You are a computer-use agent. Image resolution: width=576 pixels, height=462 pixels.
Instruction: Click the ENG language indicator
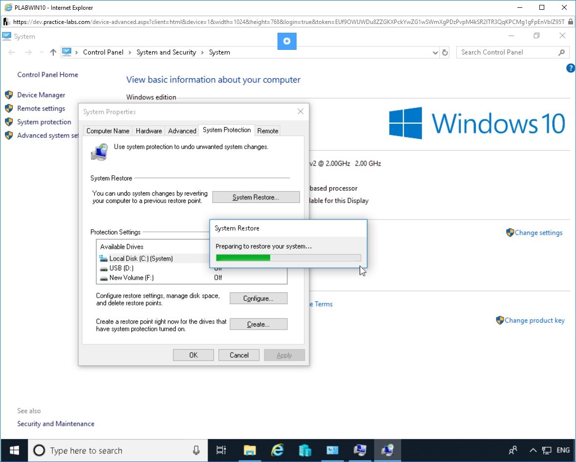tap(563, 450)
